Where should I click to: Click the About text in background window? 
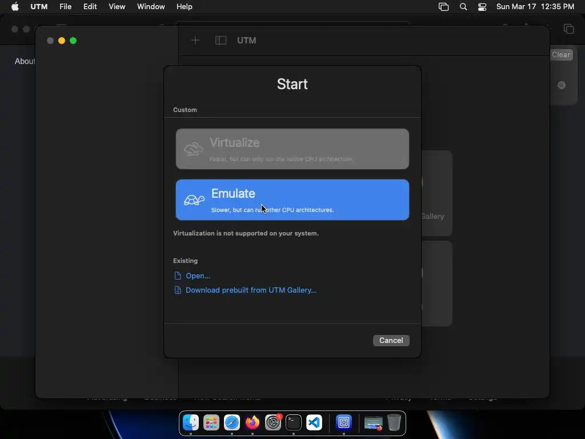point(25,61)
